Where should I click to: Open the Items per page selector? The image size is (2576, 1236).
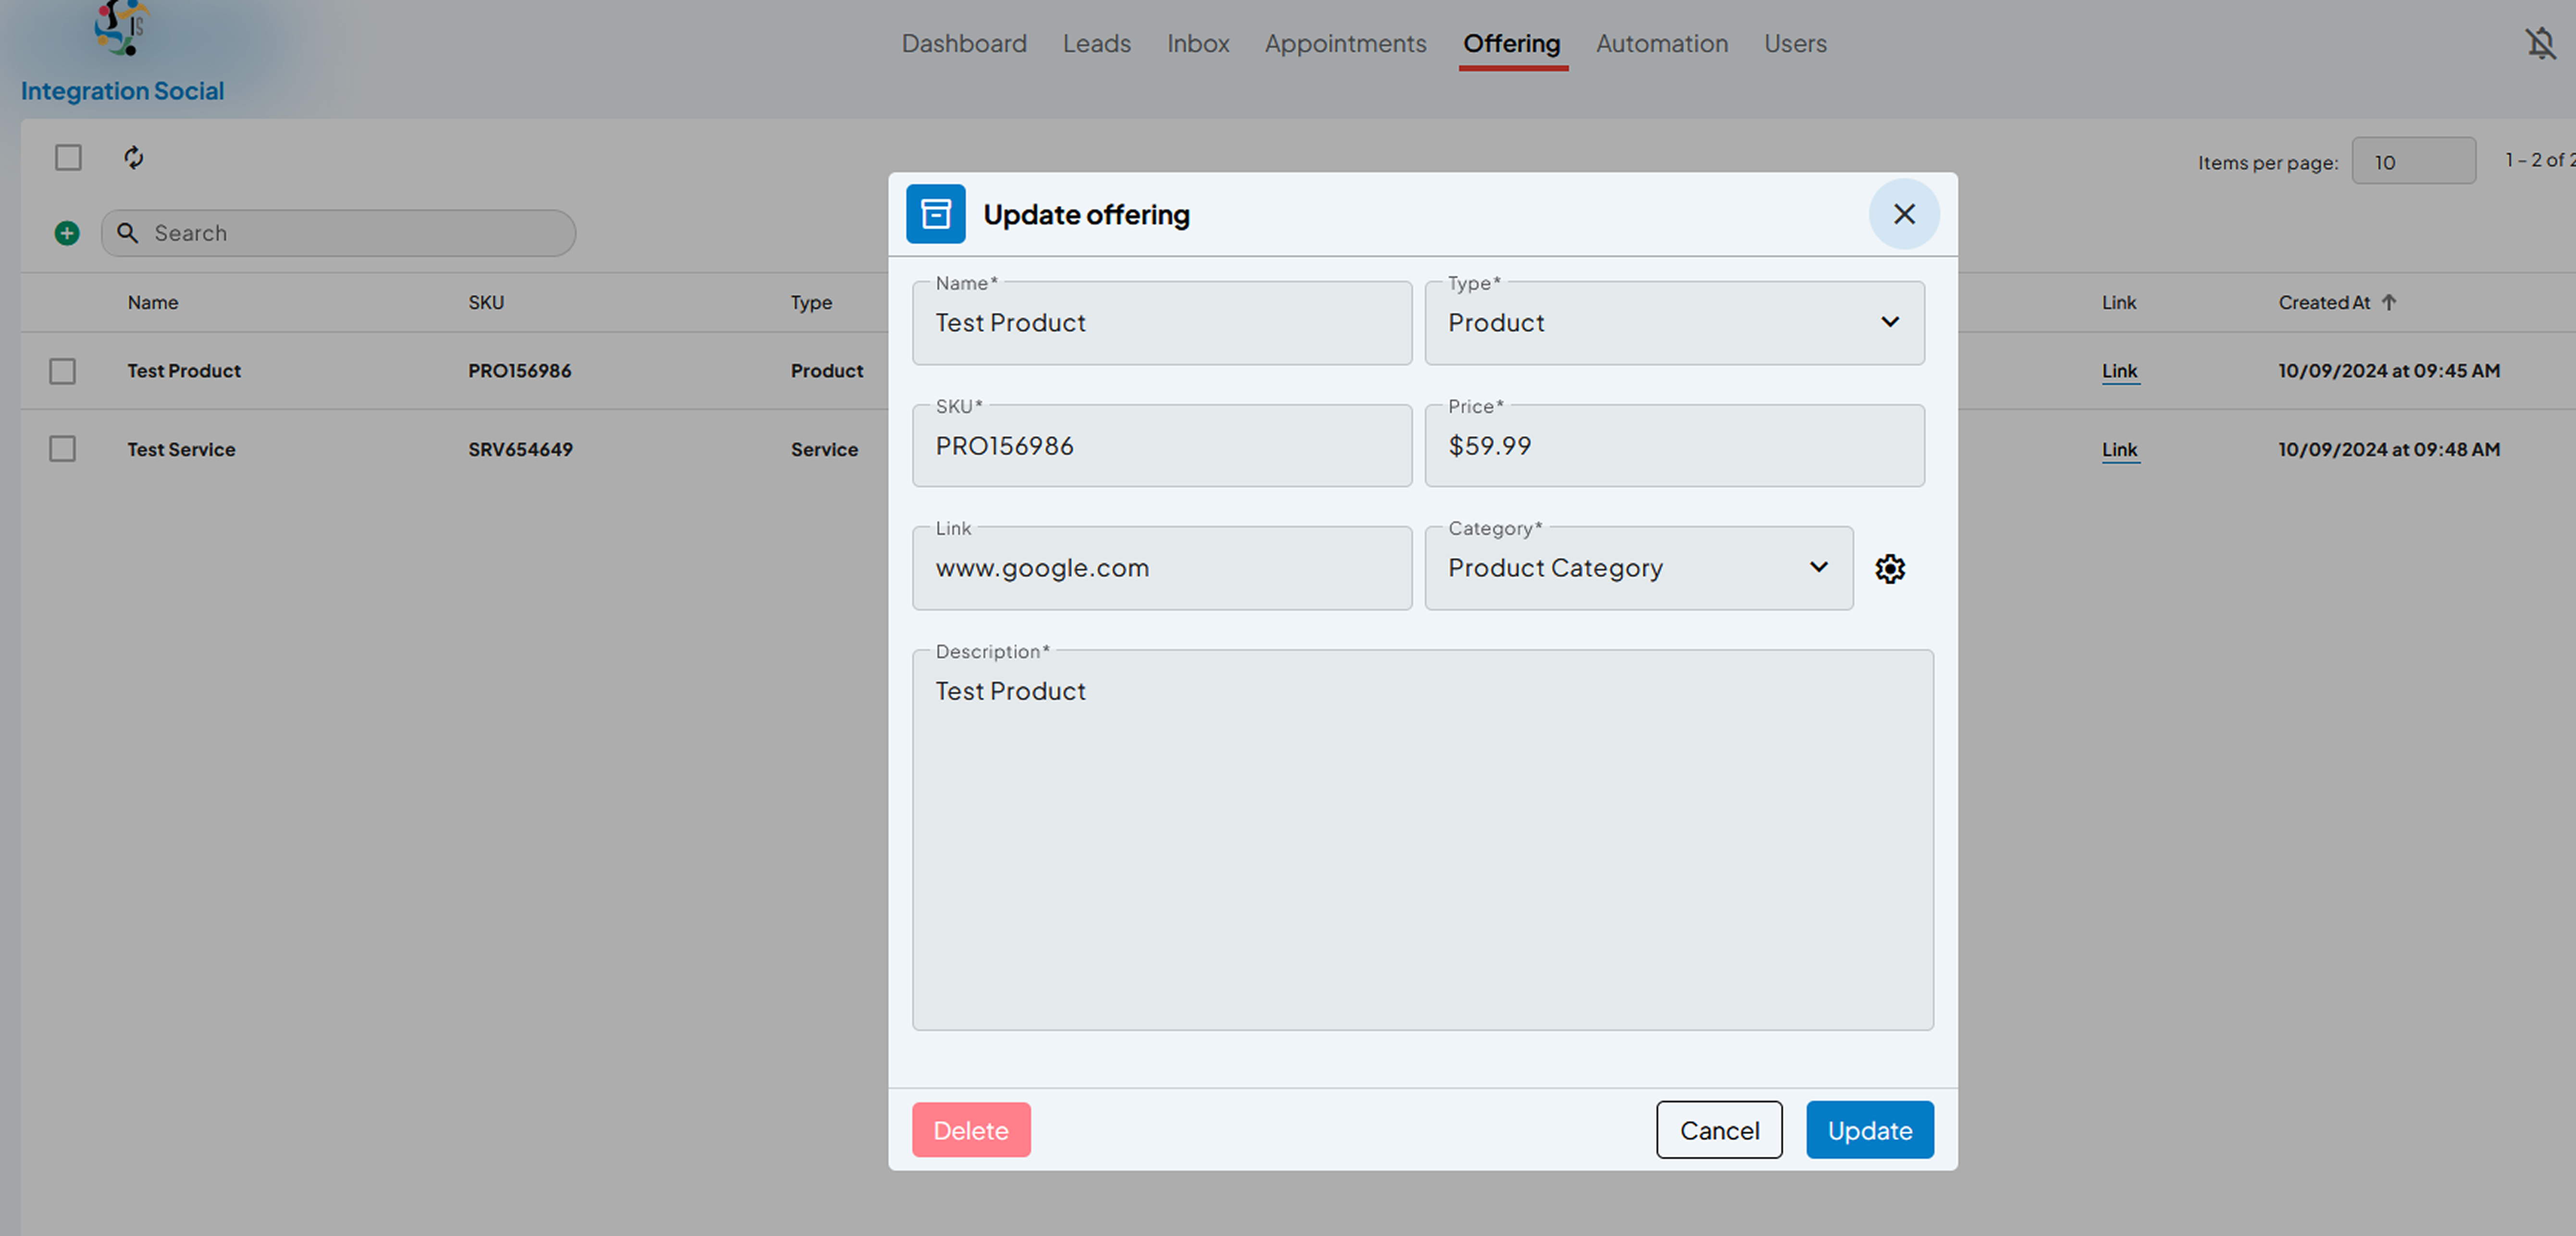(2414, 161)
